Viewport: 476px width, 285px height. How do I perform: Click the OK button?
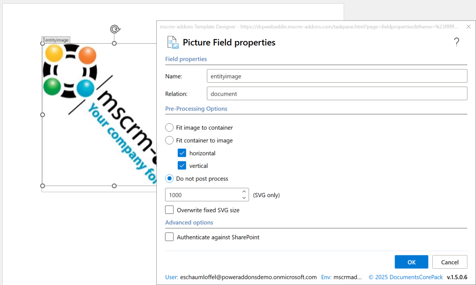pos(411,262)
